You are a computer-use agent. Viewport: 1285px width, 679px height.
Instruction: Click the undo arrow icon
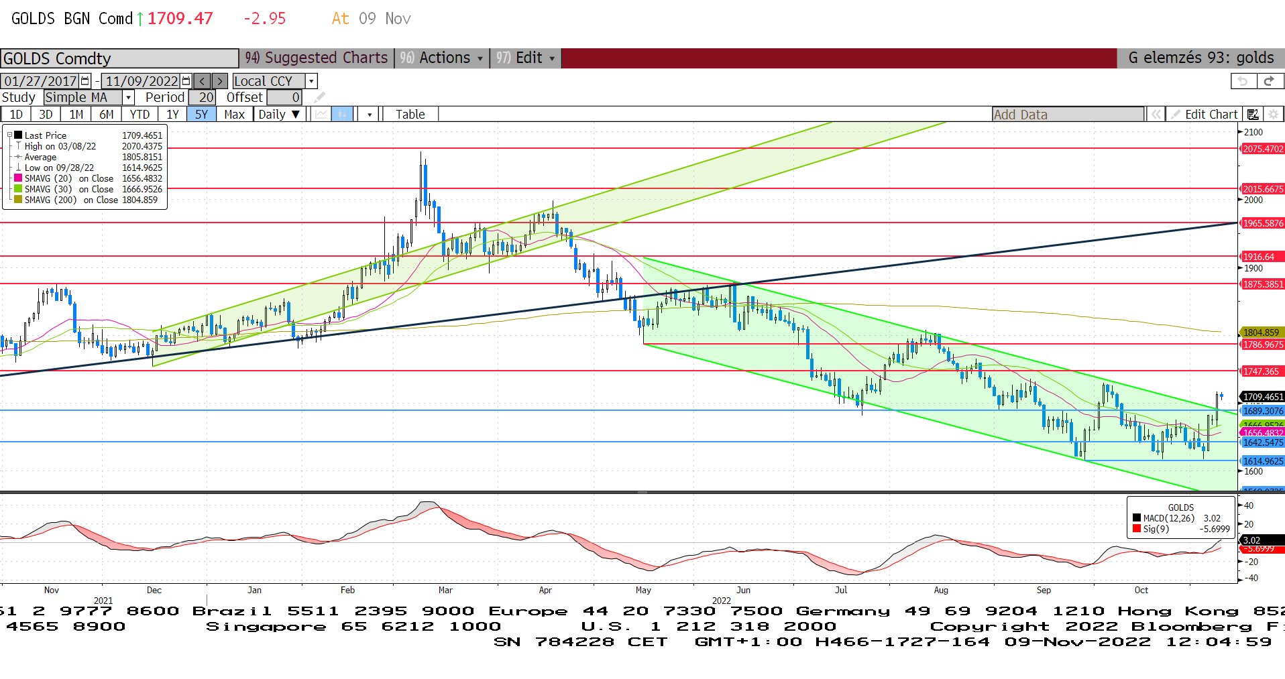pos(1243,81)
